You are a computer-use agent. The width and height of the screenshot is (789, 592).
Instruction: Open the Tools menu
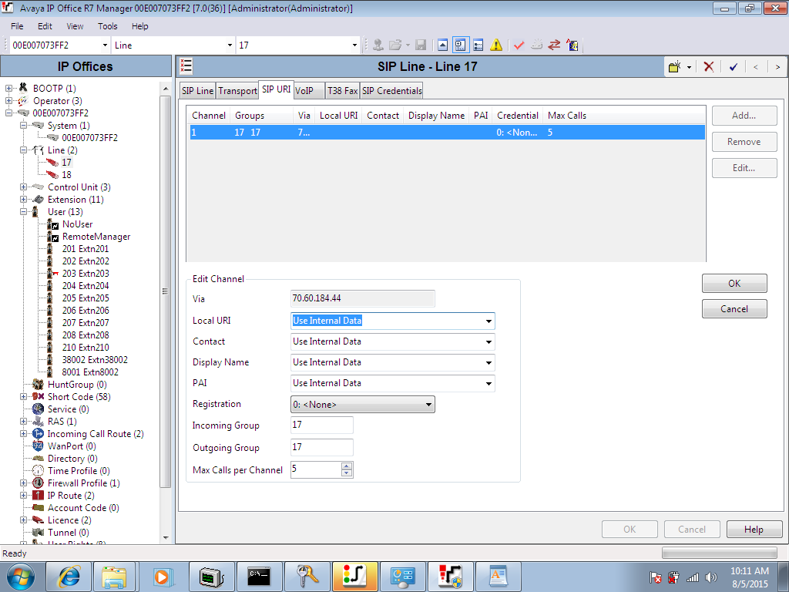[x=107, y=26]
